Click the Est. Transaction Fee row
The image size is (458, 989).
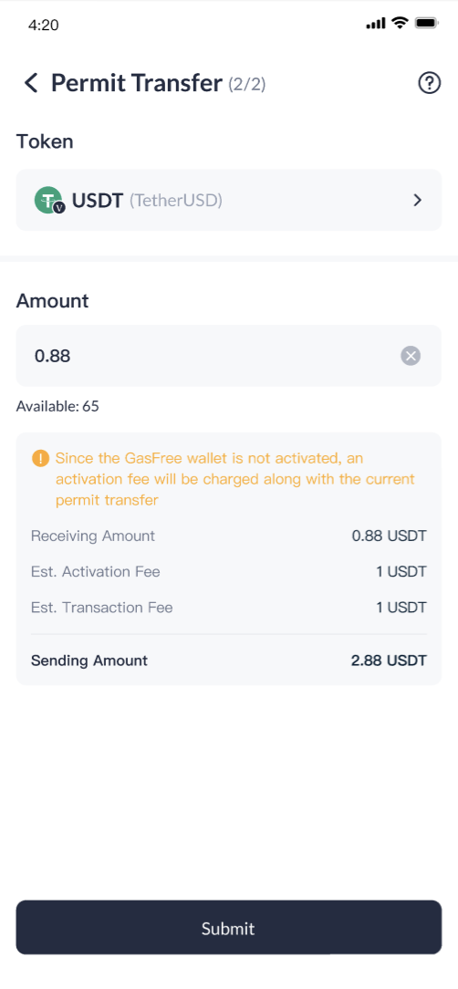[x=228, y=608]
